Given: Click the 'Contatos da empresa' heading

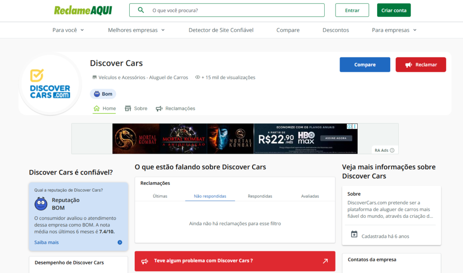Looking at the screenshot, I should click(x=372, y=259).
